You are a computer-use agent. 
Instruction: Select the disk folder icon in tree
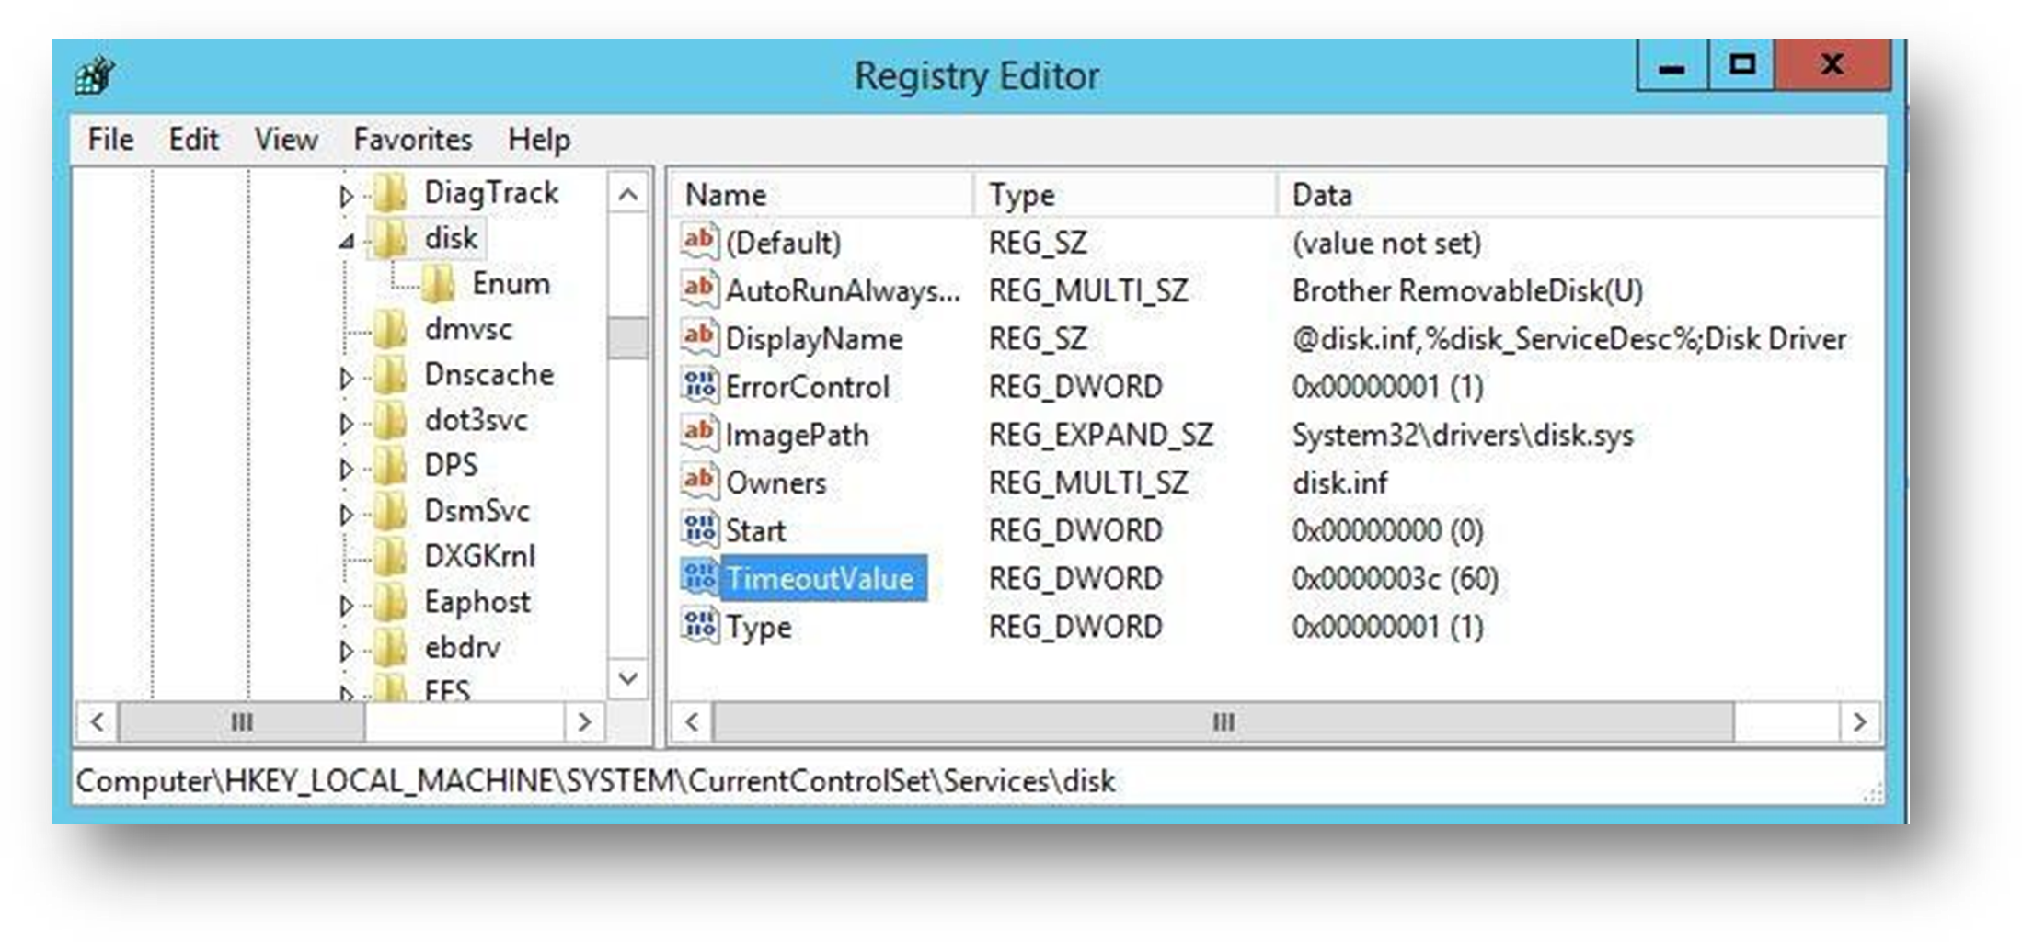[x=391, y=238]
